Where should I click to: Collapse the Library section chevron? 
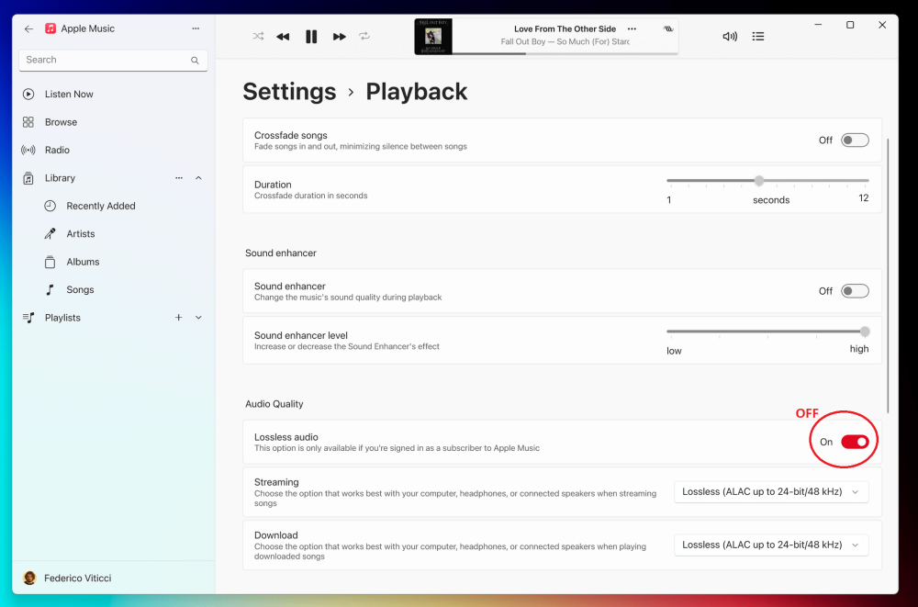click(x=198, y=178)
